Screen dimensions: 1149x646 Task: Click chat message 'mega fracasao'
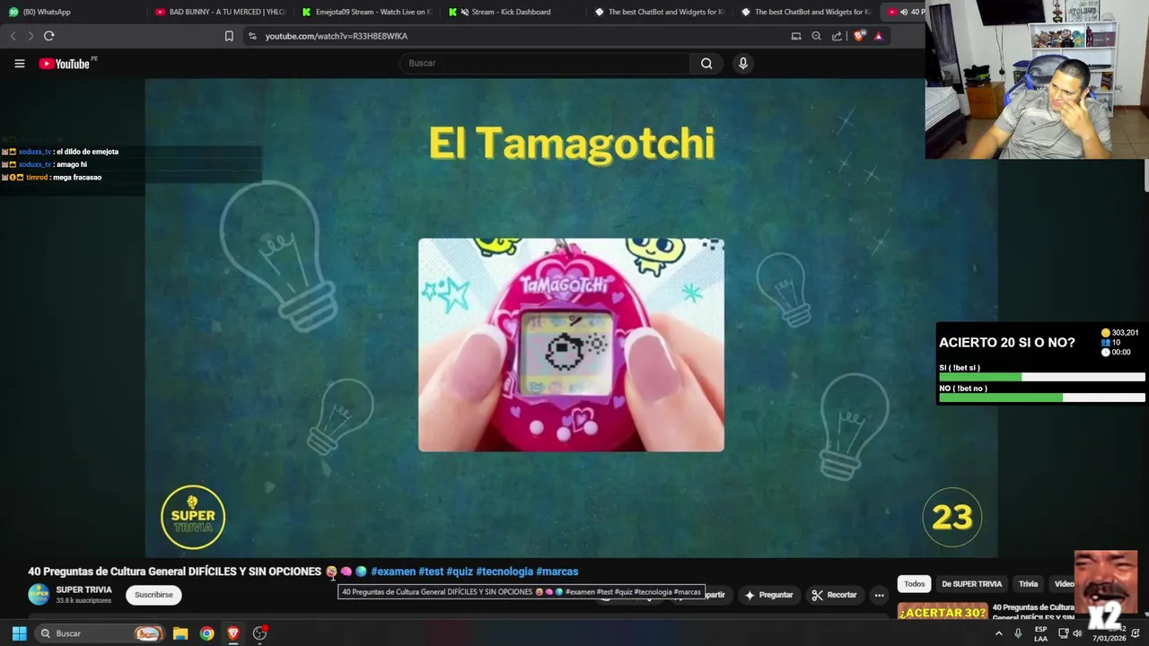pyautogui.click(x=77, y=178)
